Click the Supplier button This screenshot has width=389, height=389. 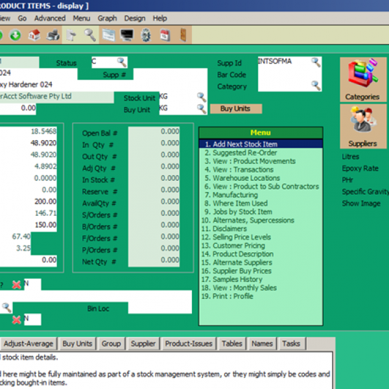[143, 344]
